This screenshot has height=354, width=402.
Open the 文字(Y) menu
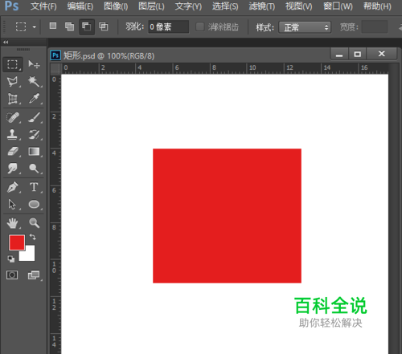click(x=188, y=6)
